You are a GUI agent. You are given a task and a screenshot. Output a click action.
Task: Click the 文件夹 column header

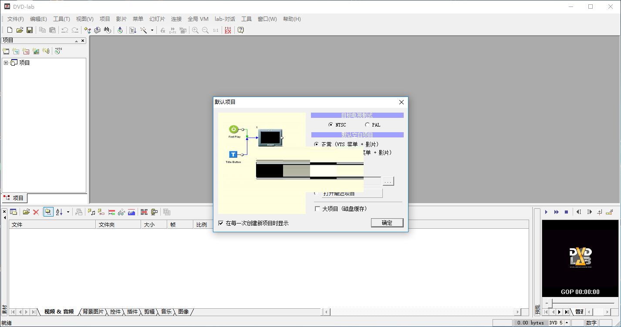point(118,224)
